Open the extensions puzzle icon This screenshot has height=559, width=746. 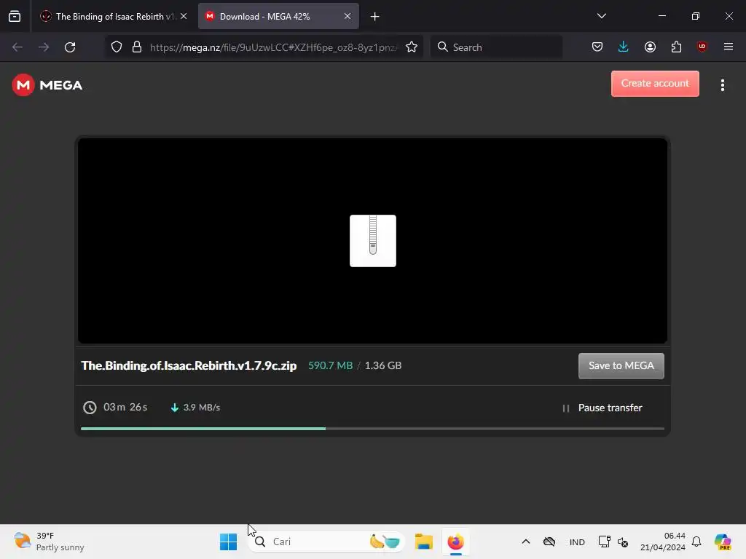676,47
